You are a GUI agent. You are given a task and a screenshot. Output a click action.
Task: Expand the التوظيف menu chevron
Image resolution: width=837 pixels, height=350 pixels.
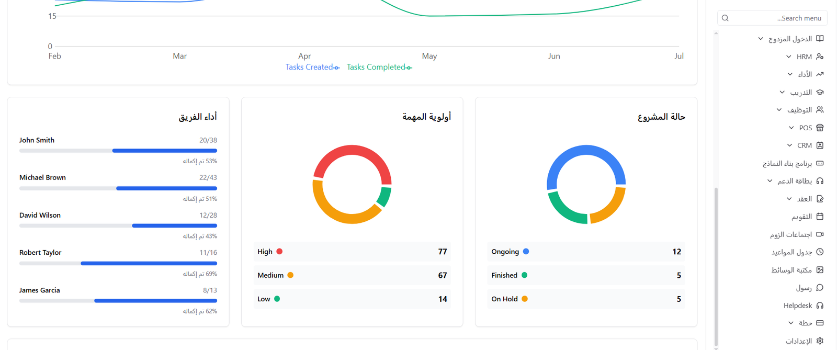click(x=779, y=110)
